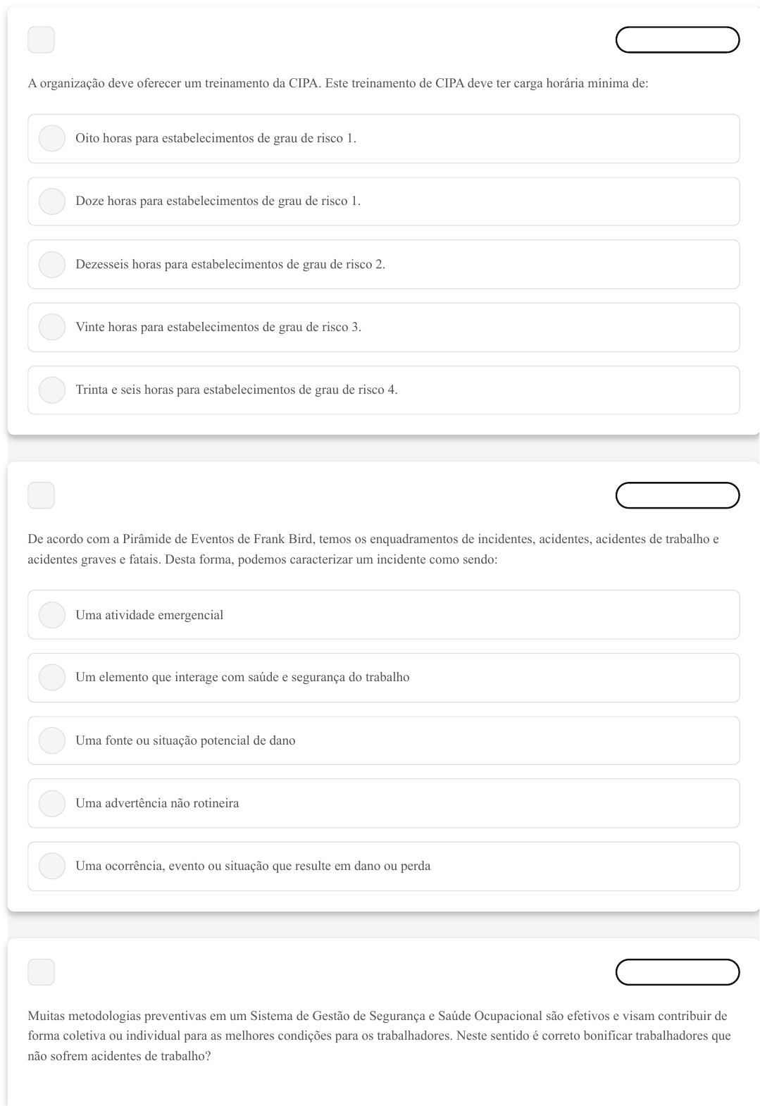Choose 'Uma ocorrência, evento ou situação' answer

(51, 866)
